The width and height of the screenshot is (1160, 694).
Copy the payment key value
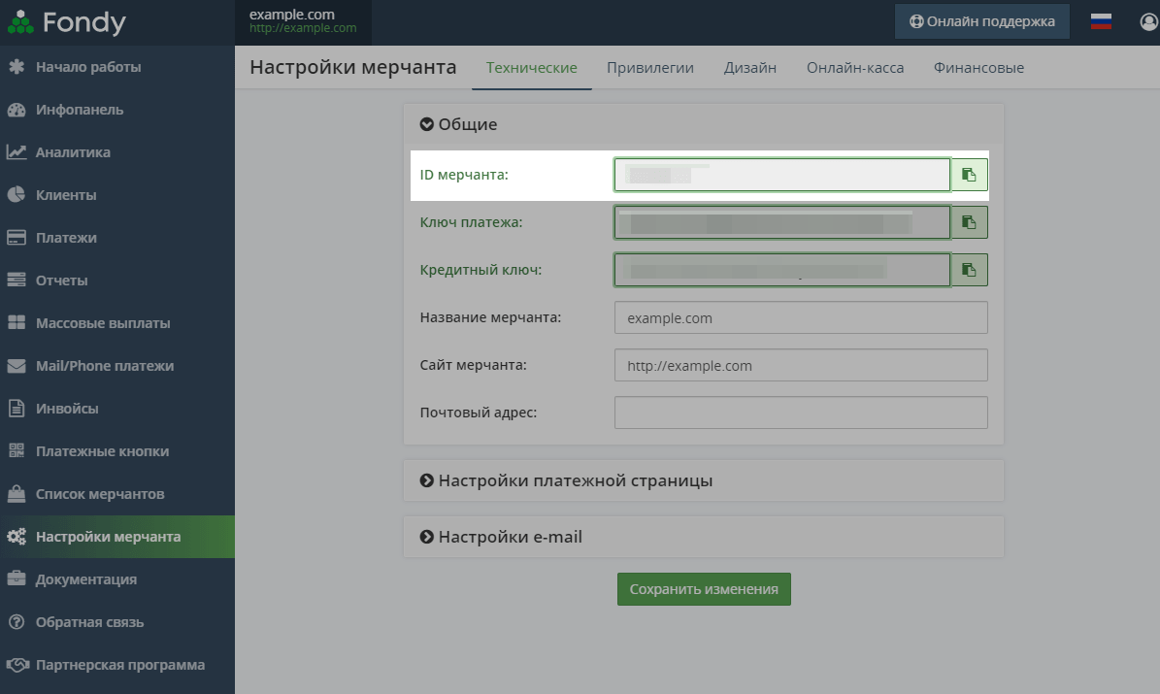point(969,222)
